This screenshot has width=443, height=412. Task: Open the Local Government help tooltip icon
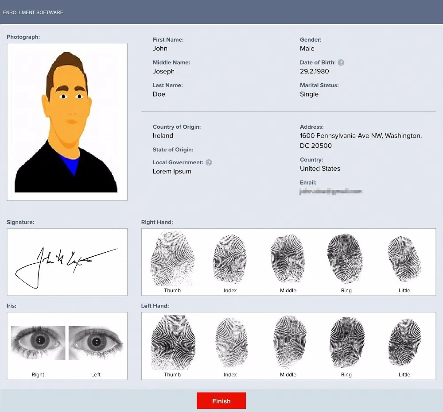coord(208,162)
